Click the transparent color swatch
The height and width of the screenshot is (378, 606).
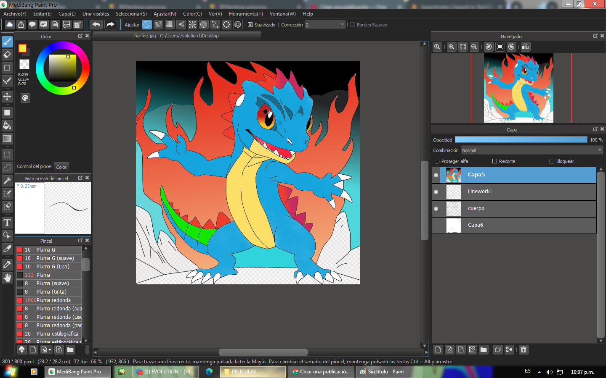pyautogui.click(x=24, y=64)
